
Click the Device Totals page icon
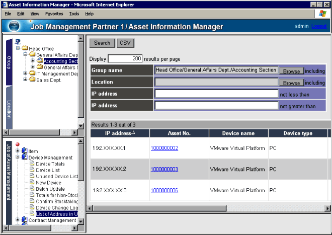pos(32,164)
